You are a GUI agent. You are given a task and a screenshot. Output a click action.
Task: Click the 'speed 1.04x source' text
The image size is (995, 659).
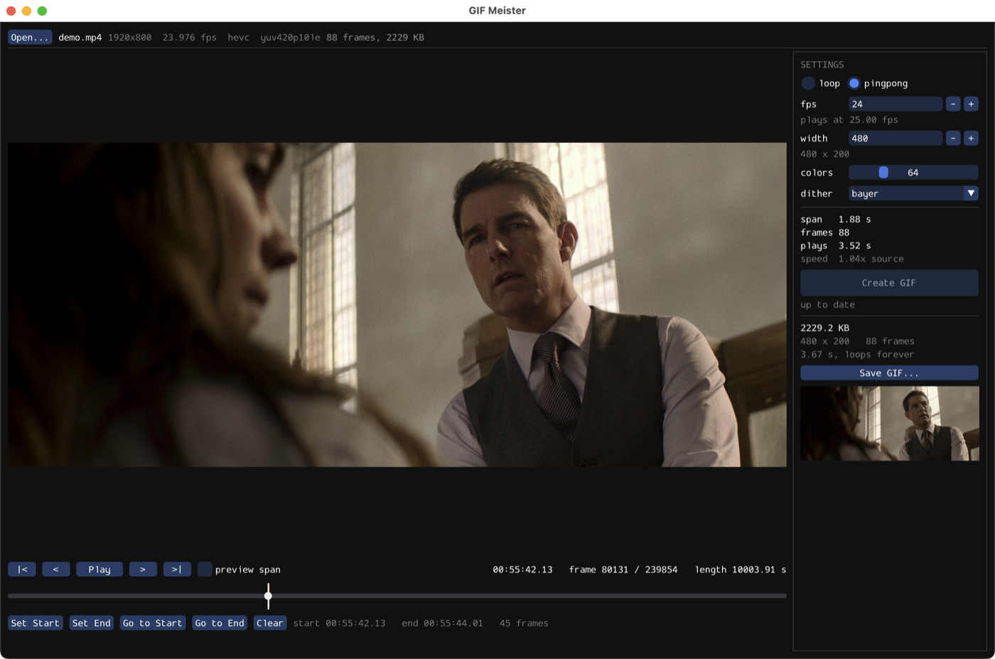(852, 259)
